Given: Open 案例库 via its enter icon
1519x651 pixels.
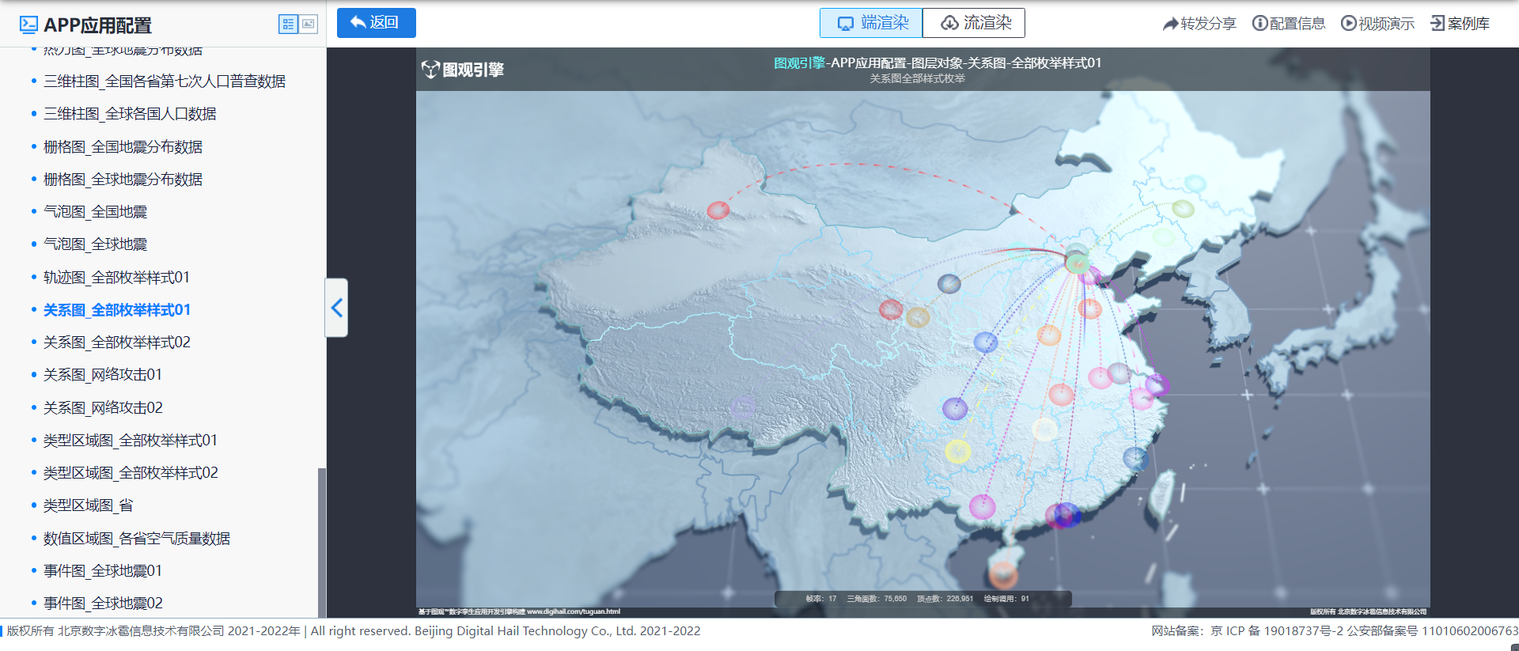Looking at the screenshot, I should tap(1438, 24).
